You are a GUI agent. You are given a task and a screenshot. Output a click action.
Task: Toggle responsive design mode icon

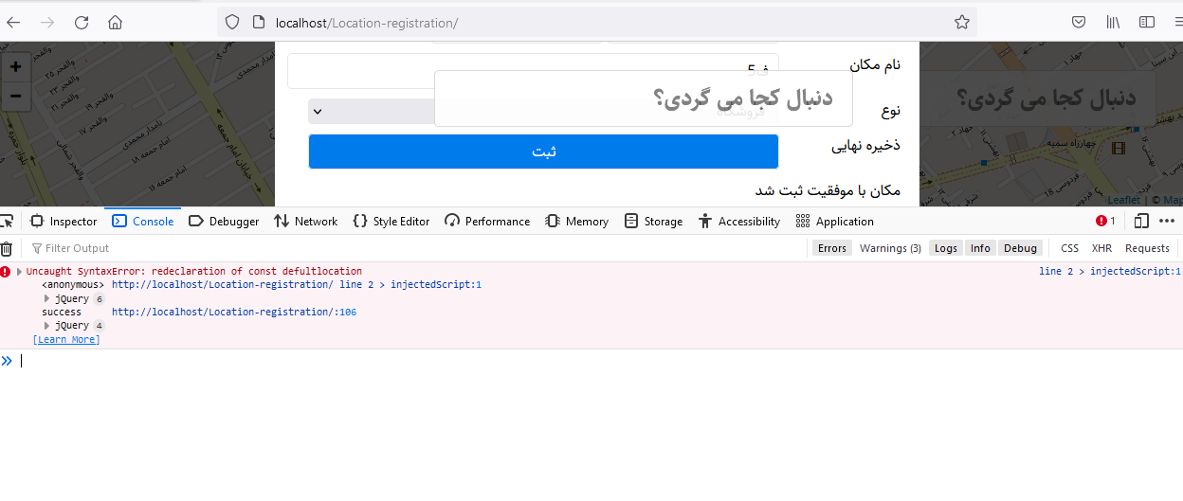click(1141, 221)
